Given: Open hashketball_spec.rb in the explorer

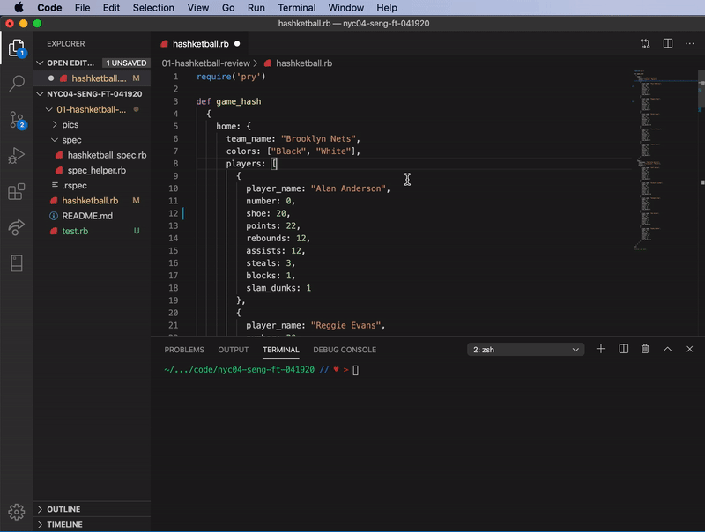Looking at the screenshot, I should pos(107,156).
